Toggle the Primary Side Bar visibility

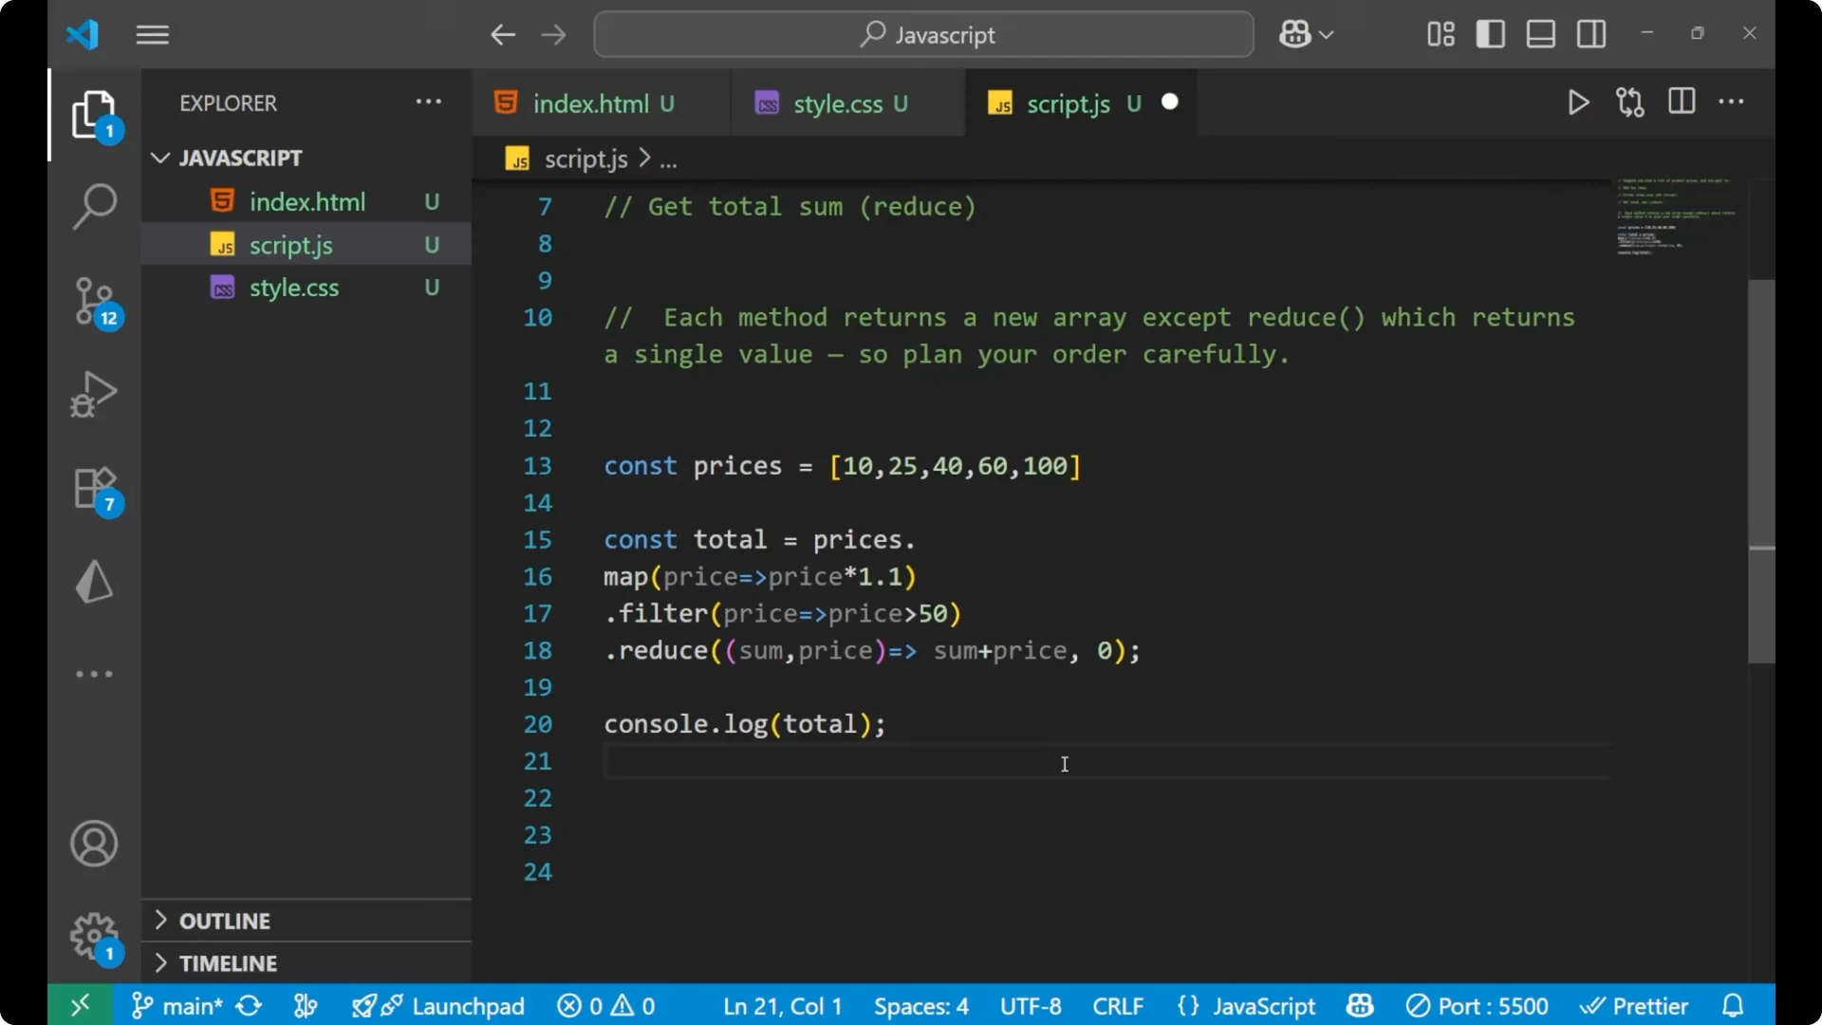click(x=1490, y=33)
